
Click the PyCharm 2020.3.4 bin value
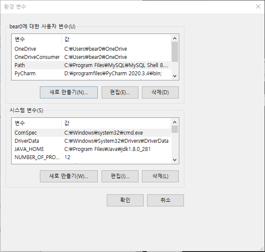(x=113, y=74)
